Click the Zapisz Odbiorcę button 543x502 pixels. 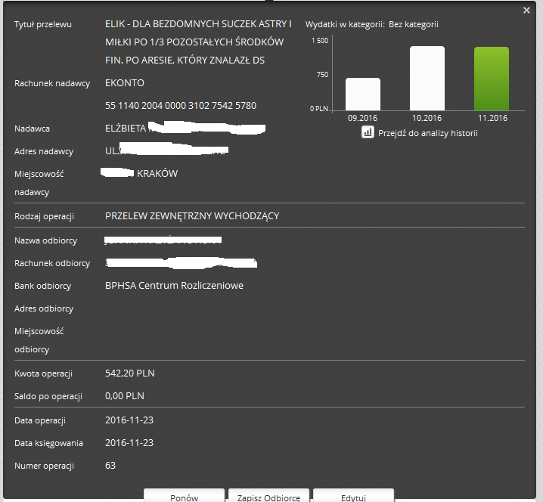(268, 496)
